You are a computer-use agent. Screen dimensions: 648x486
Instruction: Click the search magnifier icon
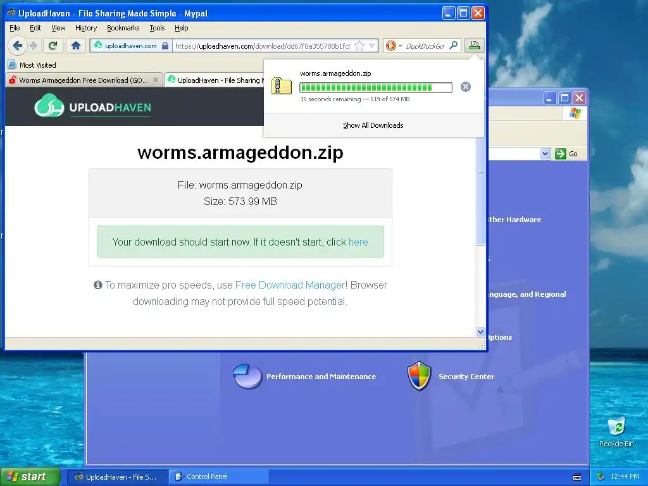453,46
